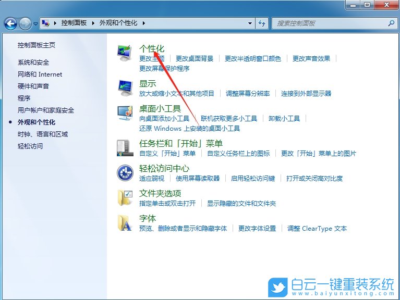Open the 轻松访问中心 icon

click(x=125, y=173)
